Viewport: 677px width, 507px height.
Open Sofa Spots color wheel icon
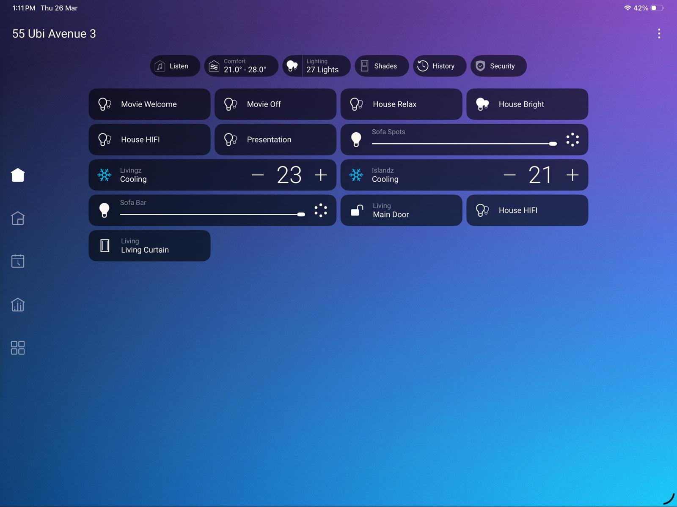[x=572, y=139]
